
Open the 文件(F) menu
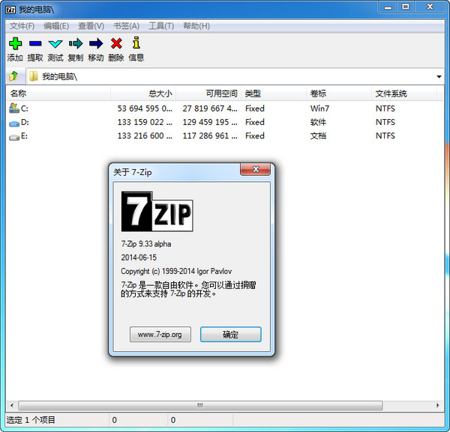pos(22,25)
